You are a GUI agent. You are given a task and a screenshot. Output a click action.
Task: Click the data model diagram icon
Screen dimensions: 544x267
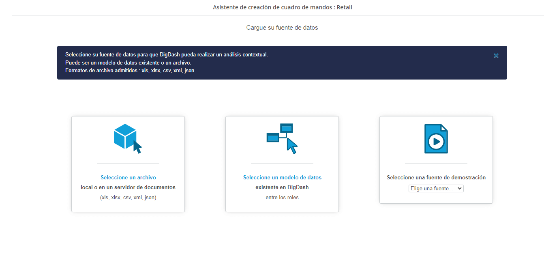click(x=282, y=138)
